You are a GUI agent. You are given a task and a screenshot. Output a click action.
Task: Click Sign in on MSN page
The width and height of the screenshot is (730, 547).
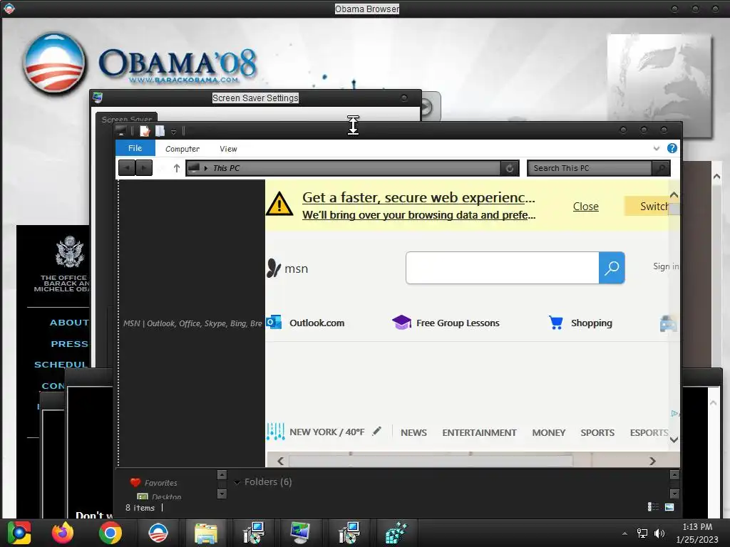(x=665, y=266)
